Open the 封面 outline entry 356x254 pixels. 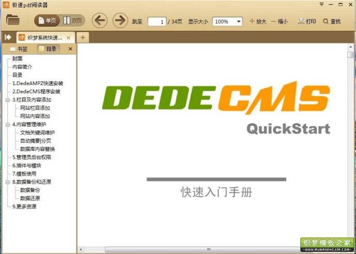coord(17,59)
